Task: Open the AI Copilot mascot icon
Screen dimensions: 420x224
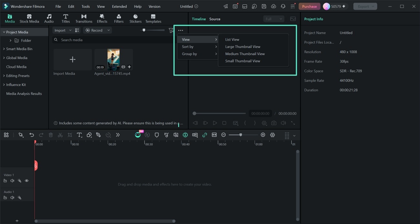Action: pyautogui.click(x=138, y=135)
